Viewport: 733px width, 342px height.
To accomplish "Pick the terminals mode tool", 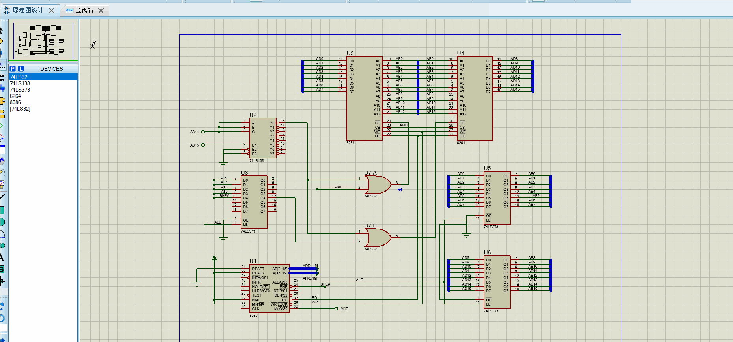I will (2, 114).
